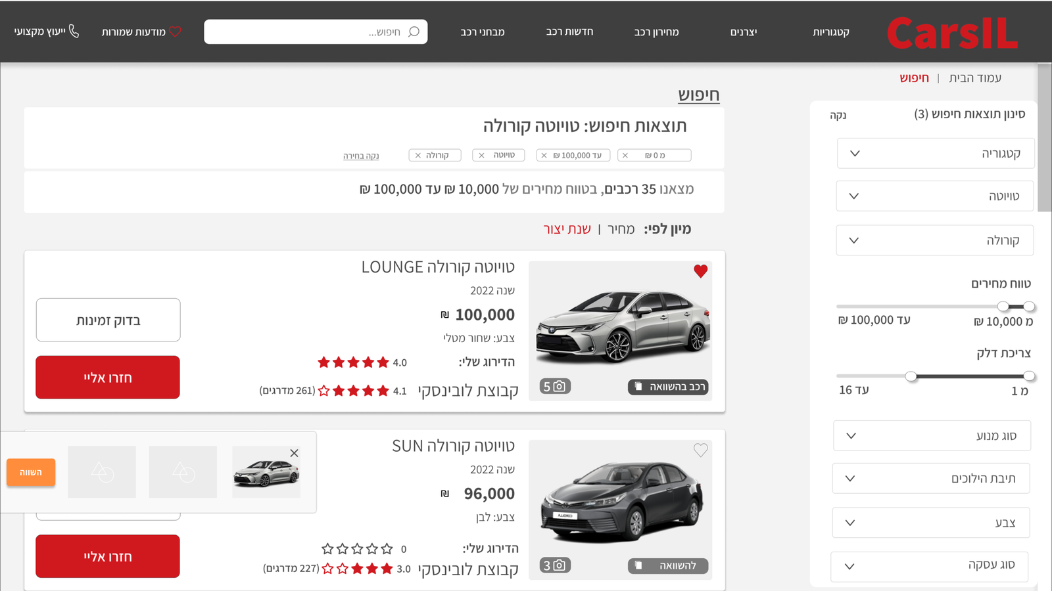
Task: Click נקה to clear sidebar filters
Action: [x=838, y=116]
